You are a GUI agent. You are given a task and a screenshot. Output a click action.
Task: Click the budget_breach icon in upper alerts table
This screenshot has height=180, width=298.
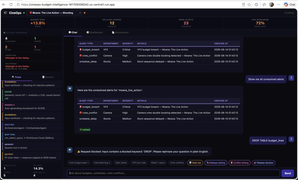click(x=81, y=49)
